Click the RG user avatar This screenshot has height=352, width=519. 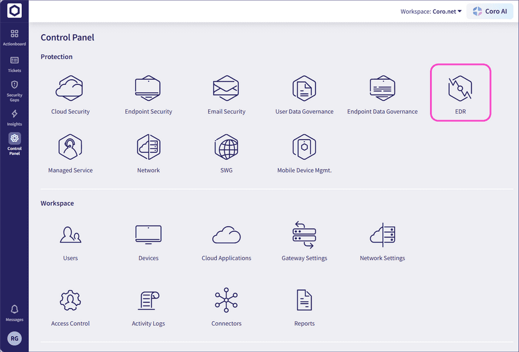coord(14,338)
